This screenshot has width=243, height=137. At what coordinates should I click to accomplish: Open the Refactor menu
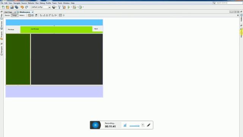coord(31,3)
